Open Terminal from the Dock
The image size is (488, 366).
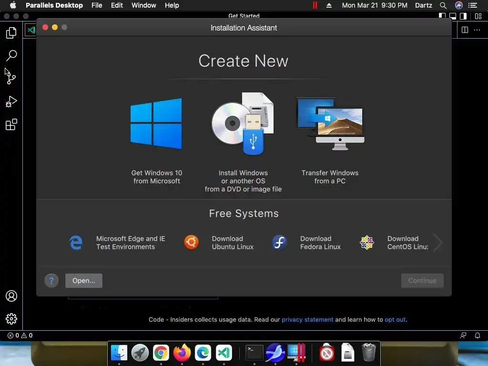tap(254, 353)
